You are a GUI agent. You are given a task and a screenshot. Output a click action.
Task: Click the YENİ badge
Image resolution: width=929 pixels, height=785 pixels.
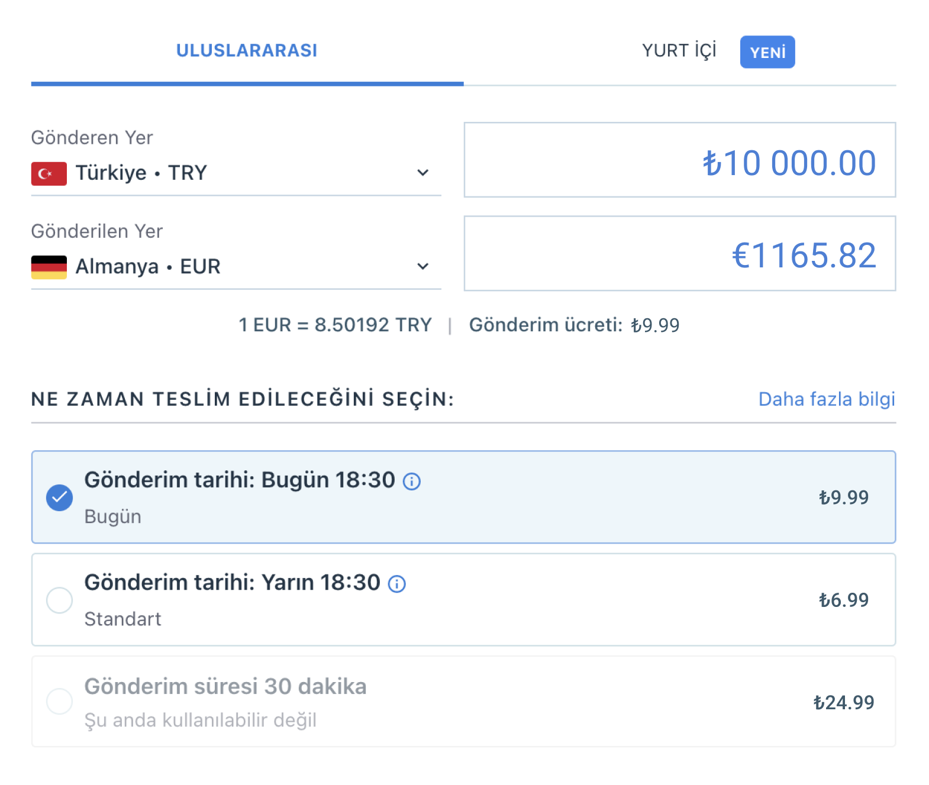(x=767, y=52)
